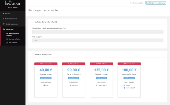Click the Tous eligible course label
This screenshot has height=105, width=170.
pyautogui.click(x=47, y=85)
